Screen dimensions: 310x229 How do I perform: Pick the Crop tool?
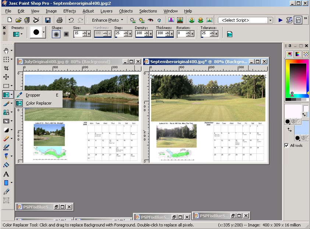tap(6, 68)
